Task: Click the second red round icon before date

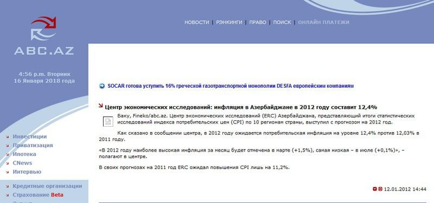Action: (380, 189)
